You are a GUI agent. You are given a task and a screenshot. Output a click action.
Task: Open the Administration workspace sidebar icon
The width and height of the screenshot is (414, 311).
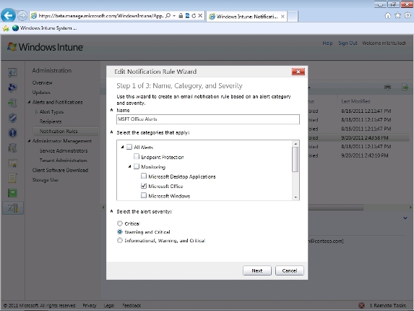click(x=13, y=208)
